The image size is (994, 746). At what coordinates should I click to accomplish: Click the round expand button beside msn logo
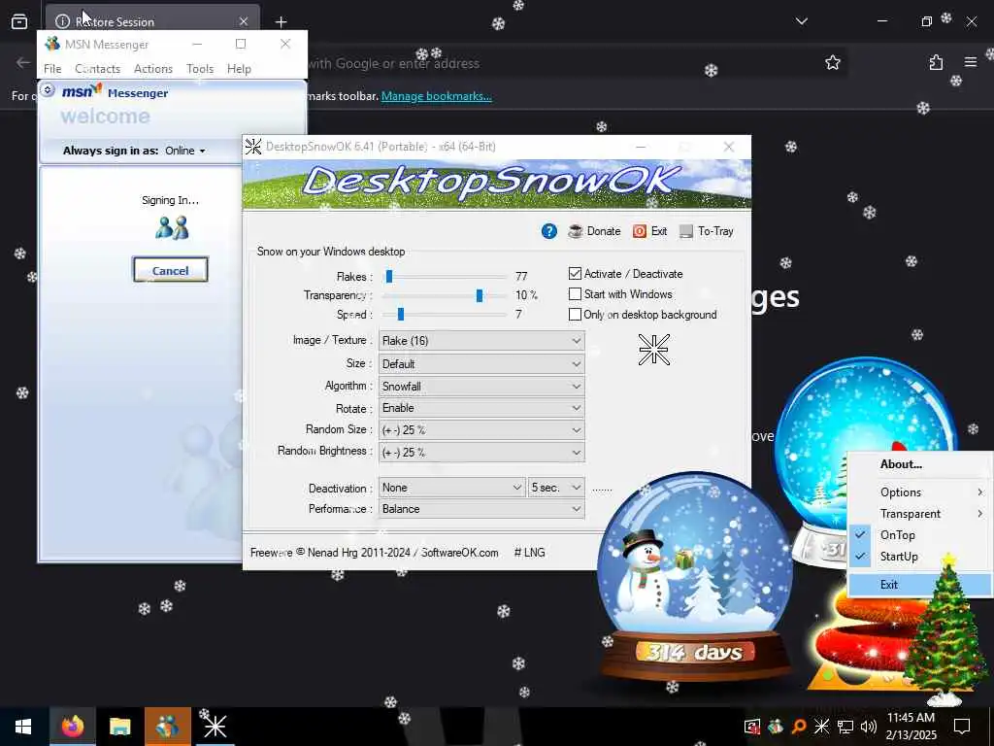pos(47,90)
